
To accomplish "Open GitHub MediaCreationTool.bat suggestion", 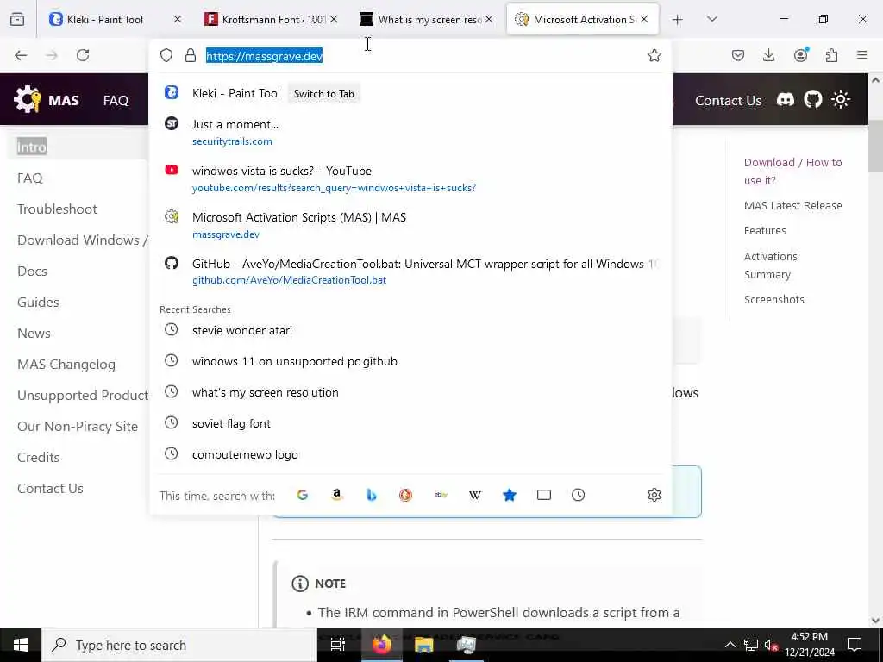I will pos(411,272).
